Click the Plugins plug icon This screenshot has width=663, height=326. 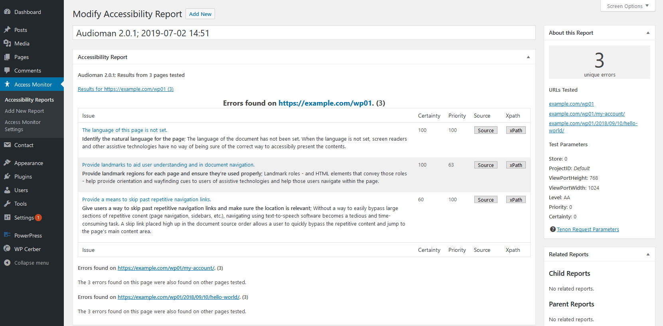pyautogui.click(x=7, y=177)
